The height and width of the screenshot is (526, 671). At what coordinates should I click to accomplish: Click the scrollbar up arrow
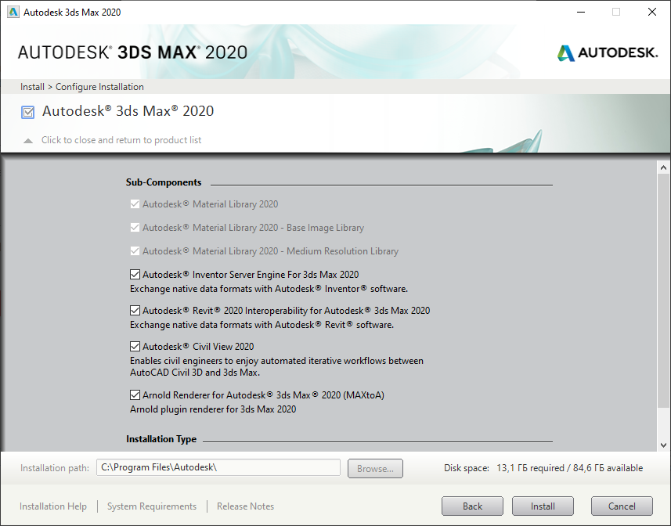pyautogui.click(x=663, y=168)
